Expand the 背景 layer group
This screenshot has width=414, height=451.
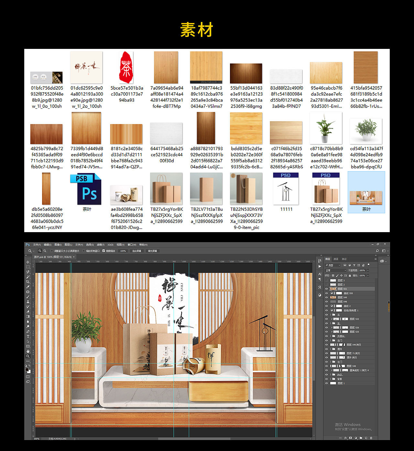point(330,378)
